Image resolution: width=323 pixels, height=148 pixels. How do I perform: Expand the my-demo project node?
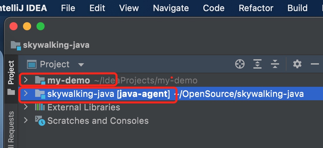26,80
